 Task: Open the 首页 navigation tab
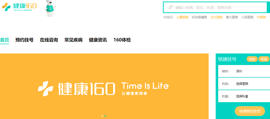(5, 40)
